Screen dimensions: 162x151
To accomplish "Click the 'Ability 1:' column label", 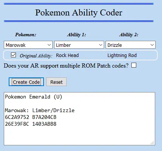I will coord(76,35).
